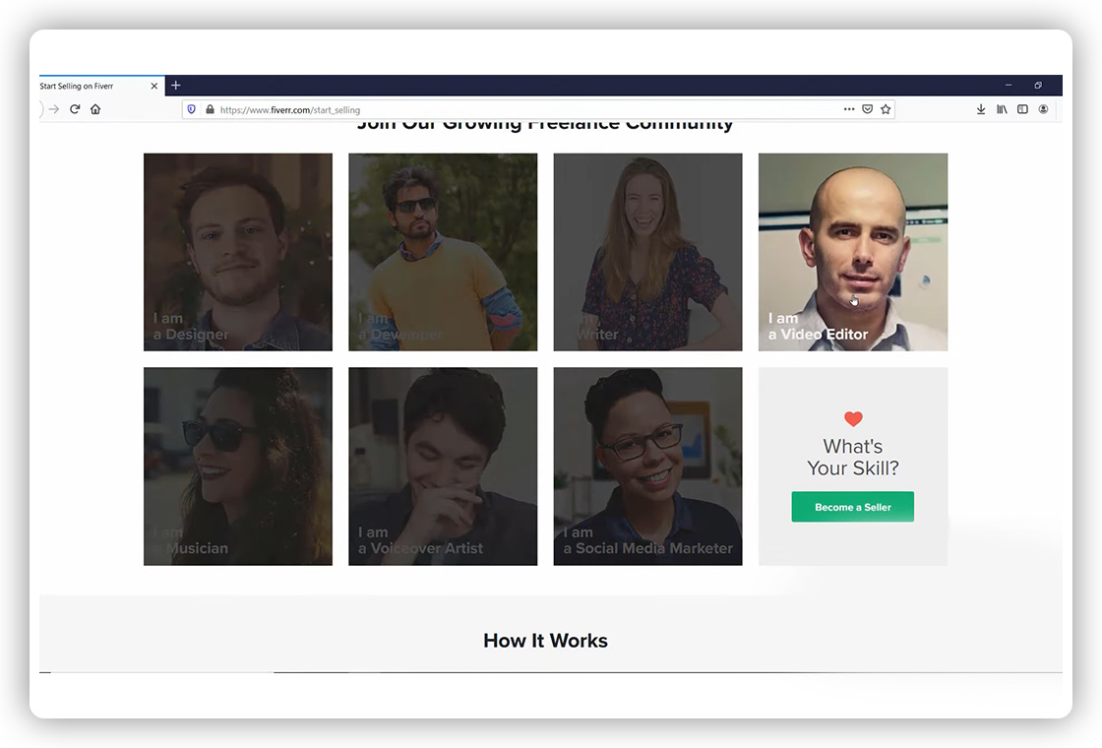Open the I am a Developer card
This screenshot has height=748, width=1102.
tap(443, 252)
